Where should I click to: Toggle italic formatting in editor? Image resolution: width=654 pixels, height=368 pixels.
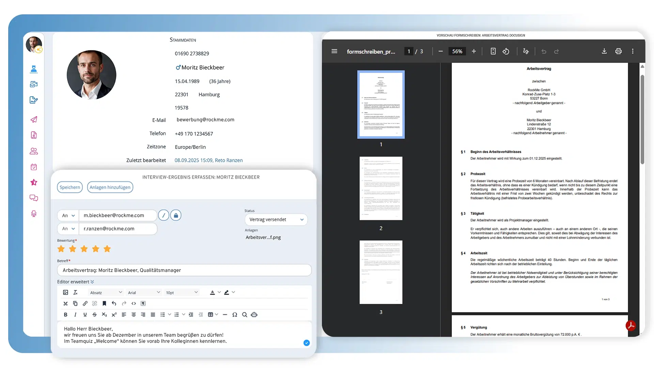point(75,315)
